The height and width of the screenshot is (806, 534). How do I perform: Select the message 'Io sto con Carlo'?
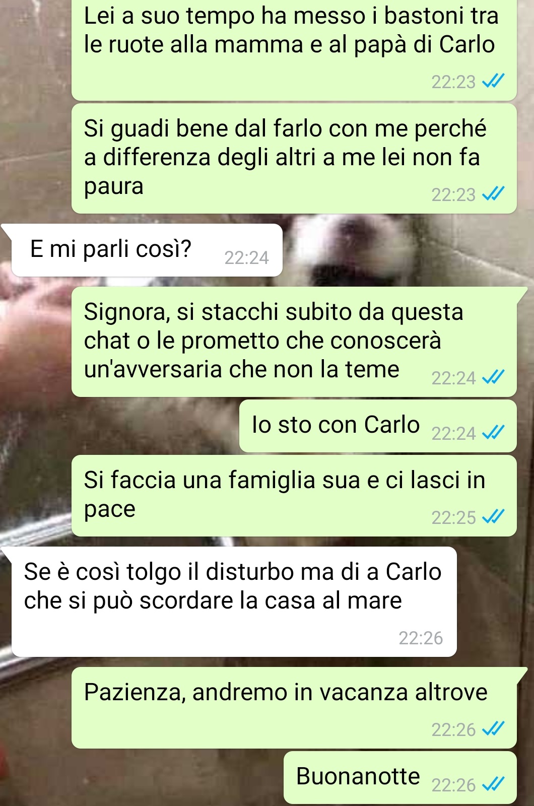point(378,426)
